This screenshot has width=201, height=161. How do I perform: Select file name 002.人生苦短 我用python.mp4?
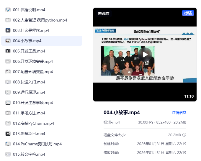[x=40, y=20]
